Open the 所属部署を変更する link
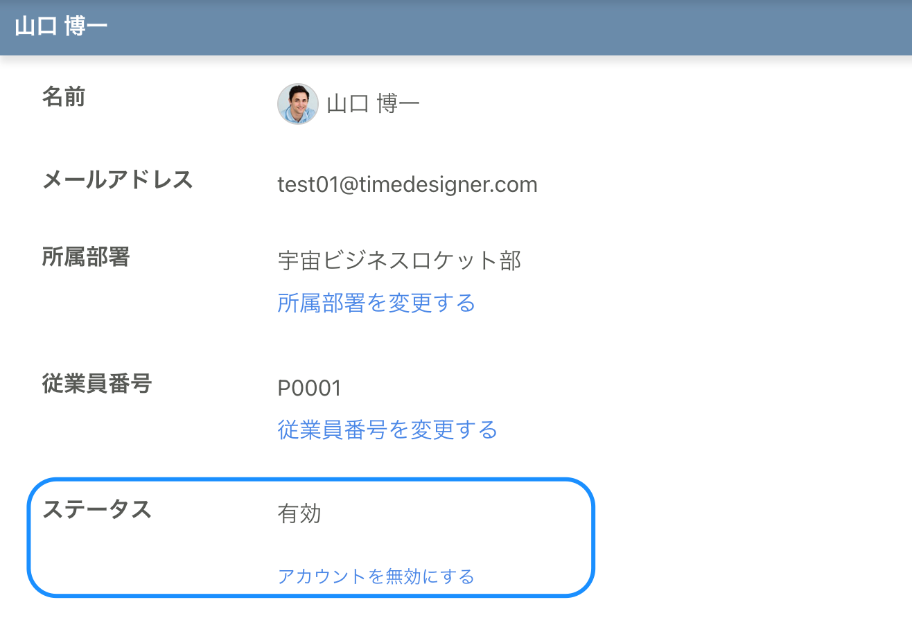912x618 pixels. pos(376,303)
